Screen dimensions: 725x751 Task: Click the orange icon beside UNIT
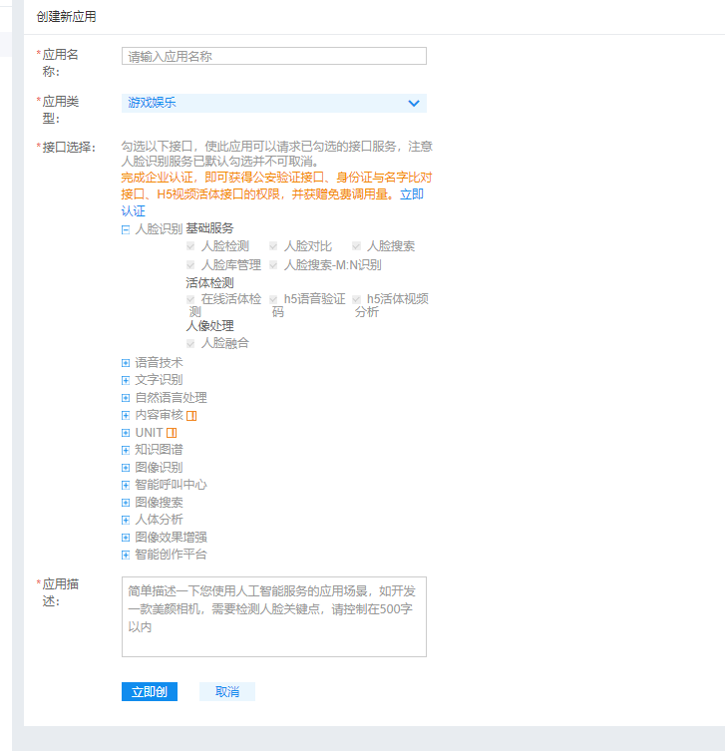(172, 433)
